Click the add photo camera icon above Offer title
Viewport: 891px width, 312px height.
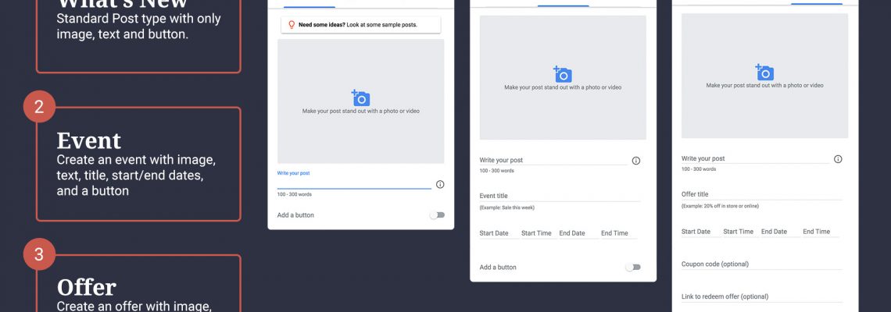pyautogui.click(x=764, y=73)
